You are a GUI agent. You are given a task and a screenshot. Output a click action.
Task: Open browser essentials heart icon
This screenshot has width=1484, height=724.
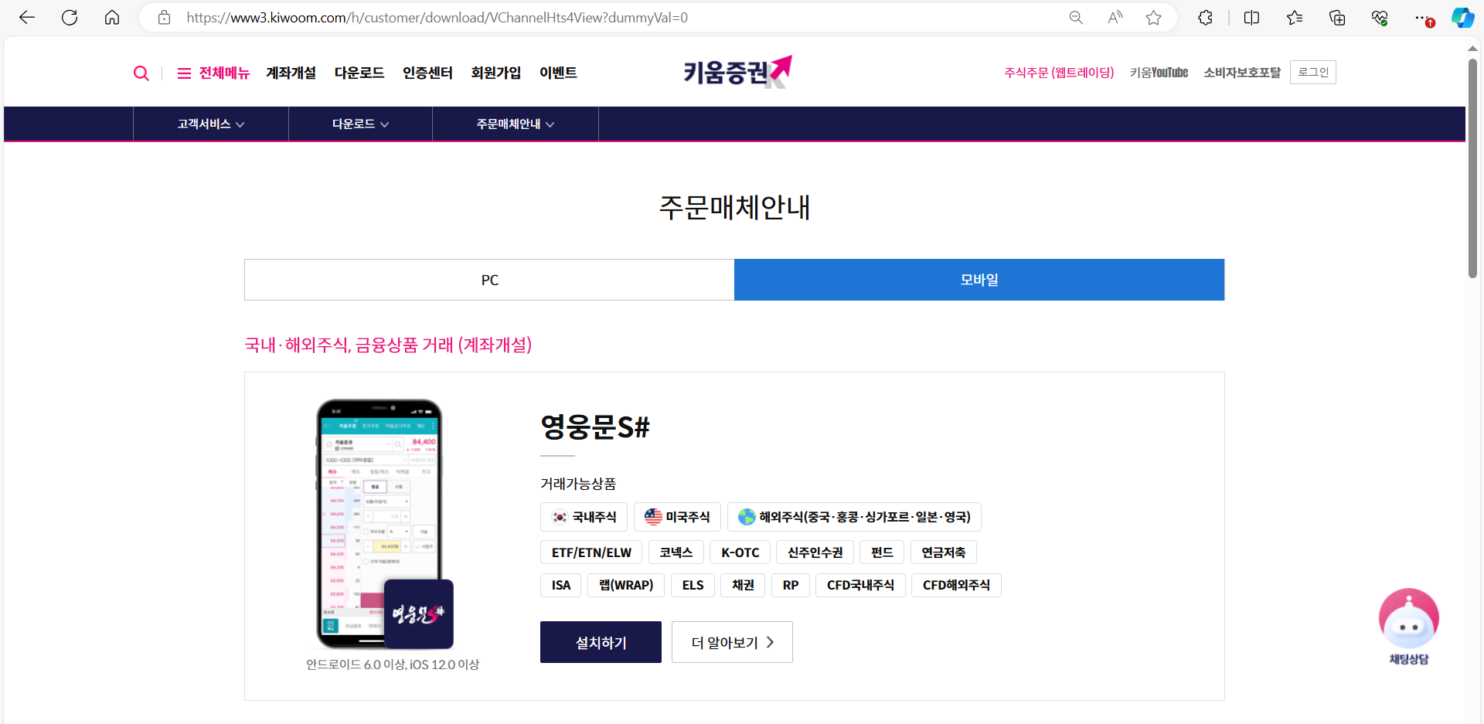[1380, 17]
